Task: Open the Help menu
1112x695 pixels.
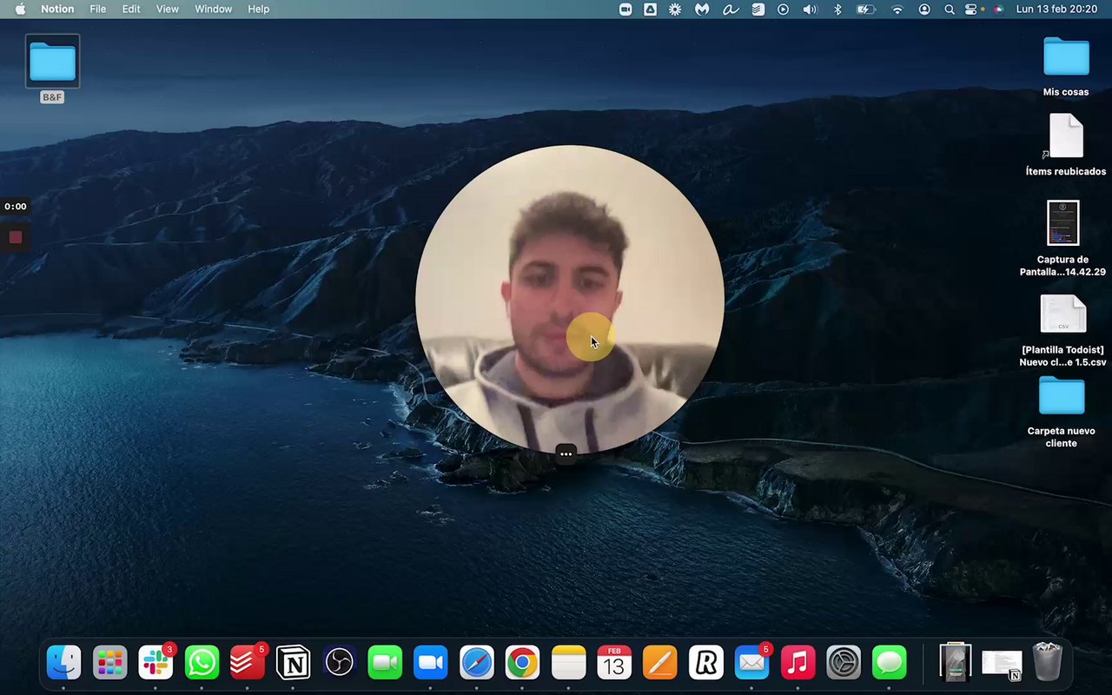Action: (258, 9)
